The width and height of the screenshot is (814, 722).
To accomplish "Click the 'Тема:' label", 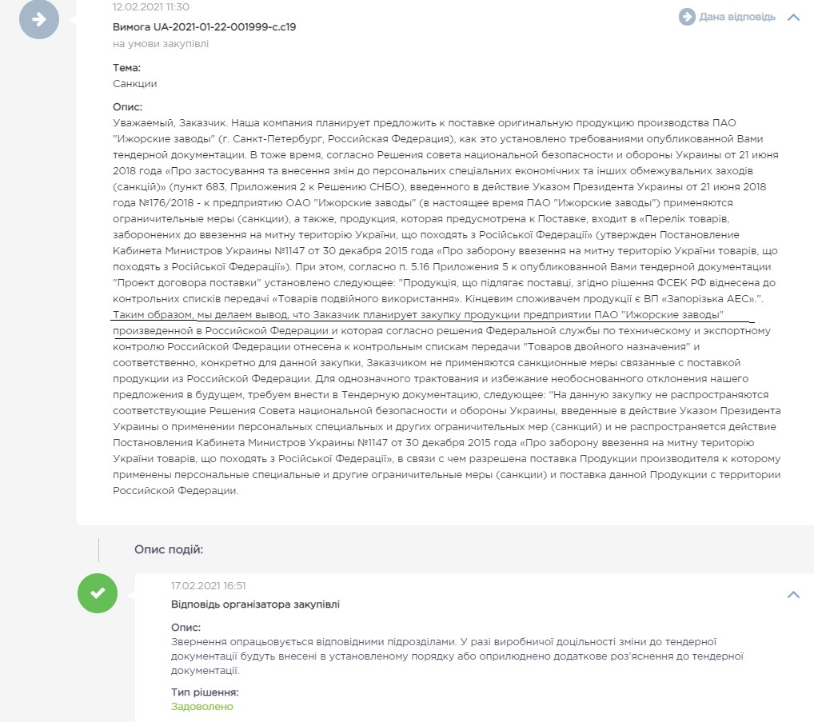I will click(x=127, y=68).
